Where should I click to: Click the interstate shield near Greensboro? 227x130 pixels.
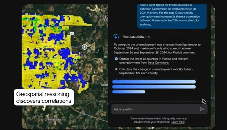(x=83, y=114)
